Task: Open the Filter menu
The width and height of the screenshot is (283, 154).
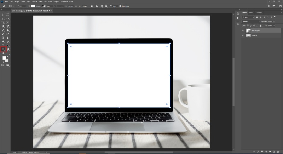Action: click(40, 2)
